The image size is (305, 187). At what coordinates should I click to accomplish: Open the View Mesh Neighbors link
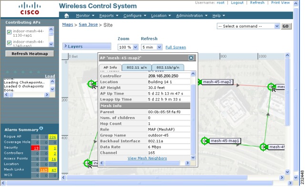tap(147, 158)
